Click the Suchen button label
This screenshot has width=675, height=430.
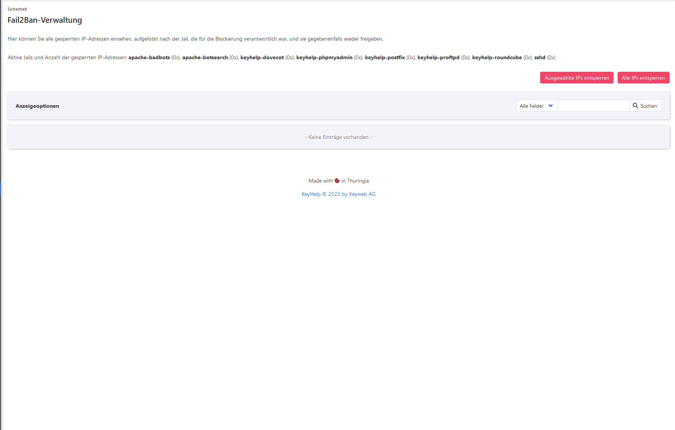[x=648, y=106]
